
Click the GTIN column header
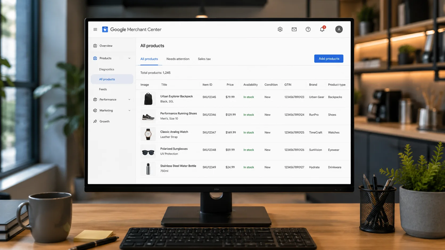pyautogui.click(x=288, y=85)
